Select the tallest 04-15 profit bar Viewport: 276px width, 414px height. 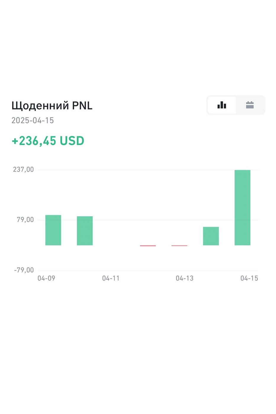(x=242, y=208)
